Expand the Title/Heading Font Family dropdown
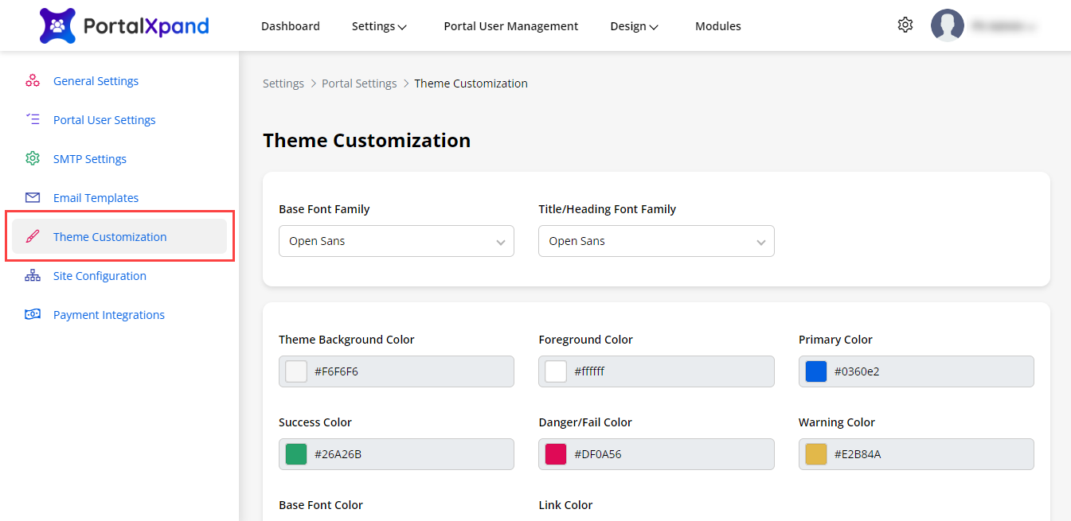This screenshot has height=521, width=1071. pyautogui.click(x=655, y=241)
